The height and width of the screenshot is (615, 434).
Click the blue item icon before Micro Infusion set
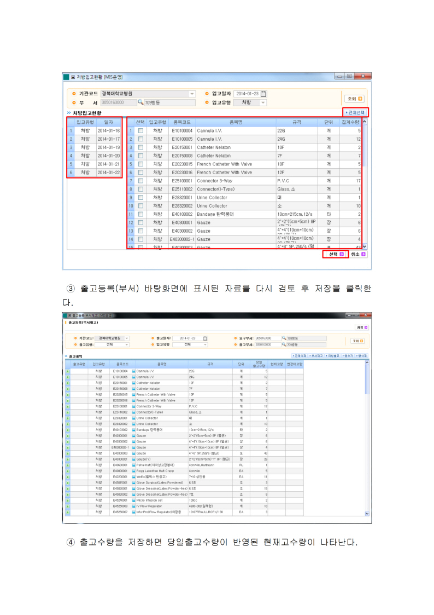pyautogui.click(x=133, y=501)
